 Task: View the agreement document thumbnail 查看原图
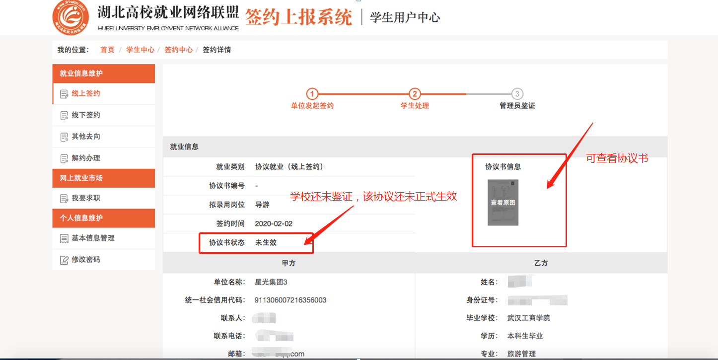pos(503,203)
